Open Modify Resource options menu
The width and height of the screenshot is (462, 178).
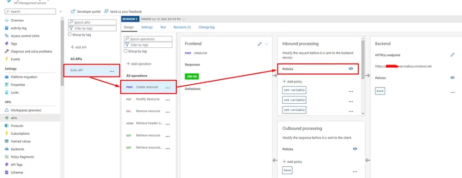168,100
